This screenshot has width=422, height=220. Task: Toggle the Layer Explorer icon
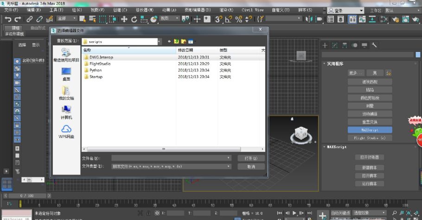click(341, 19)
